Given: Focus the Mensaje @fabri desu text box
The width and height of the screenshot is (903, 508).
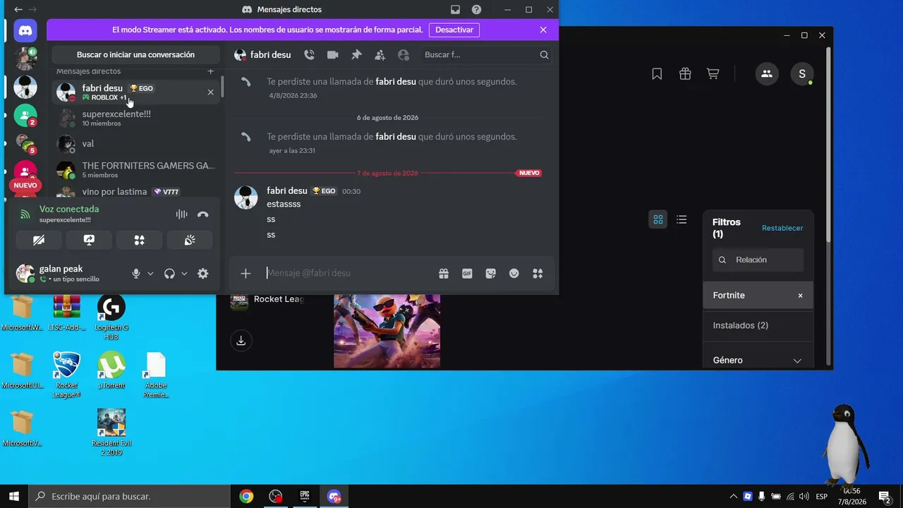Looking at the screenshot, I should click(x=349, y=273).
